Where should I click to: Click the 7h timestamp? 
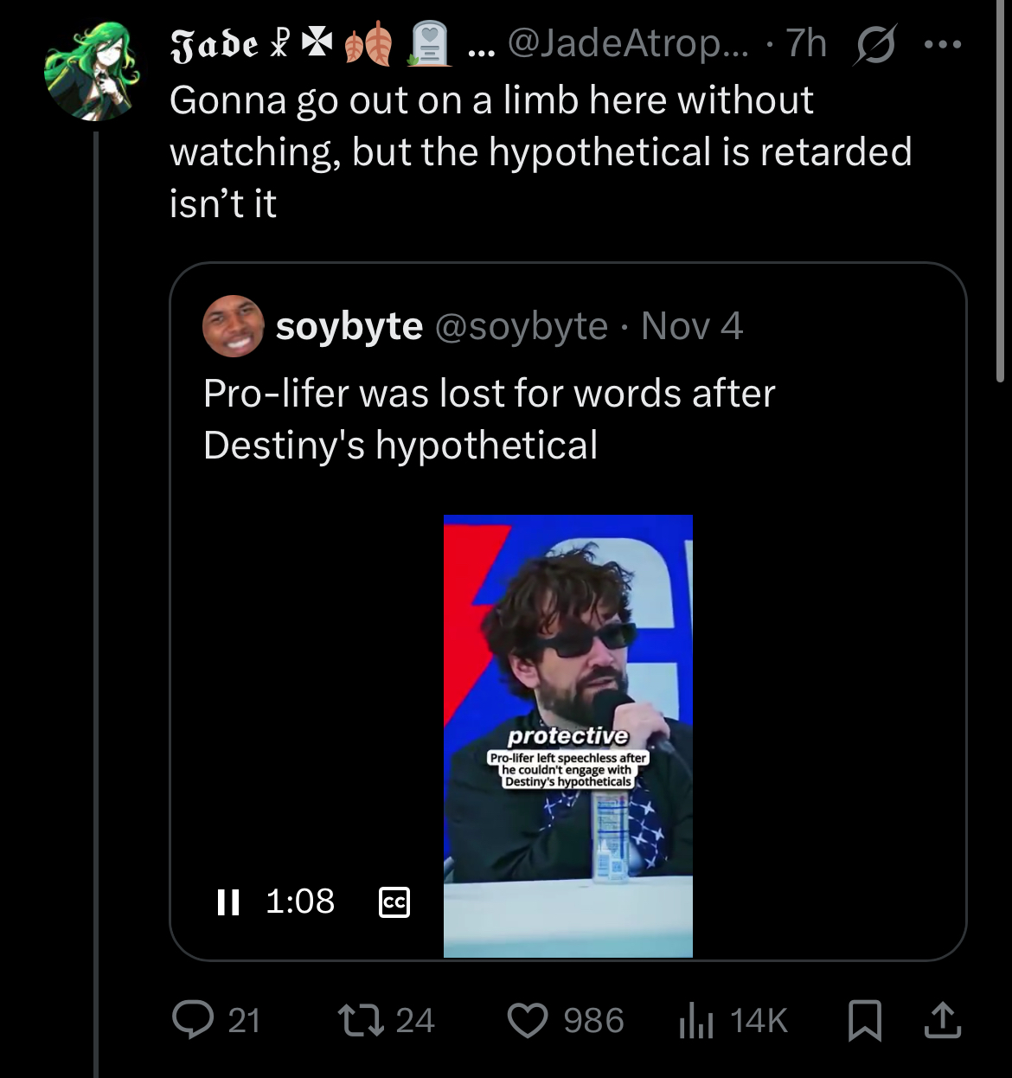tap(806, 43)
